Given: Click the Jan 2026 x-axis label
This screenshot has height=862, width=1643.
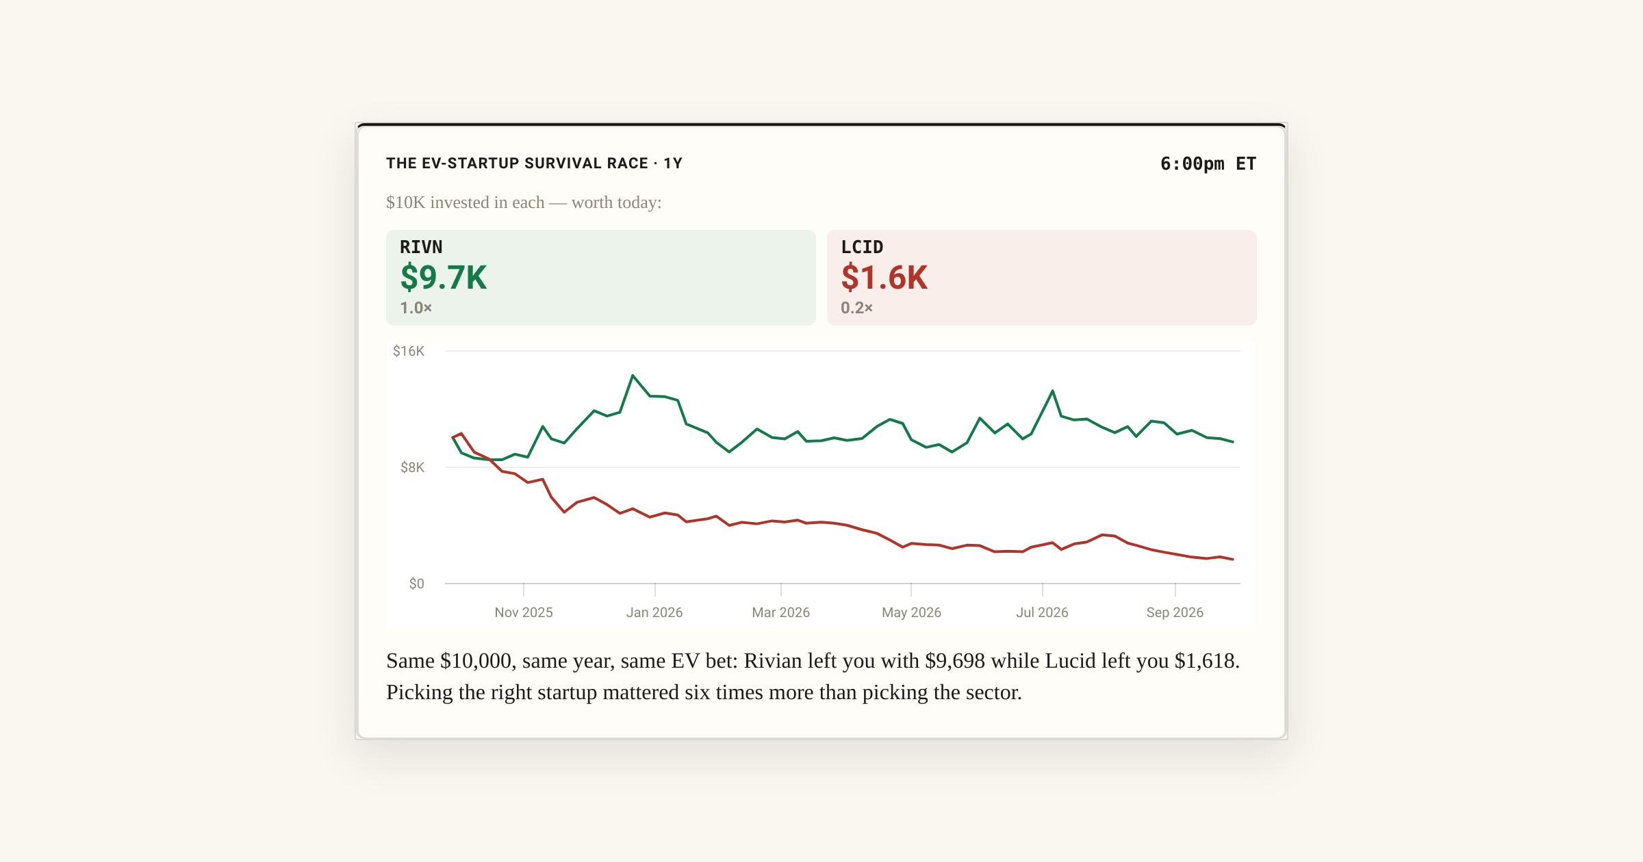Looking at the screenshot, I should (x=654, y=612).
